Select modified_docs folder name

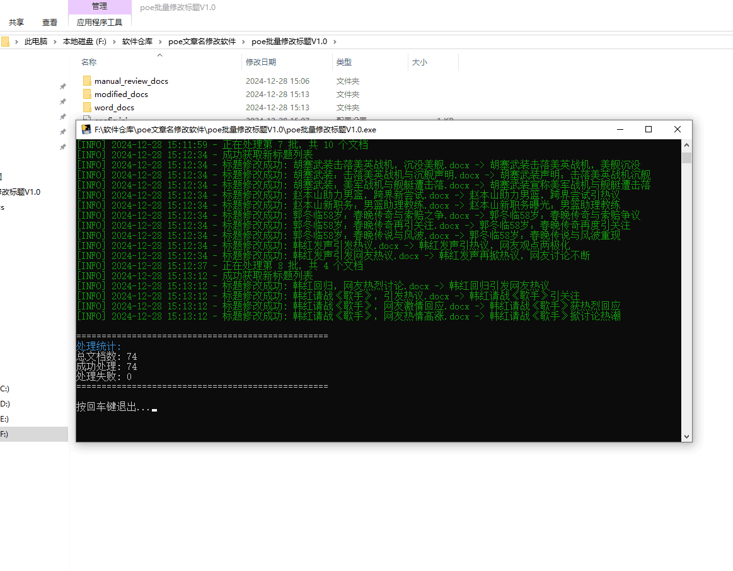pos(121,94)
